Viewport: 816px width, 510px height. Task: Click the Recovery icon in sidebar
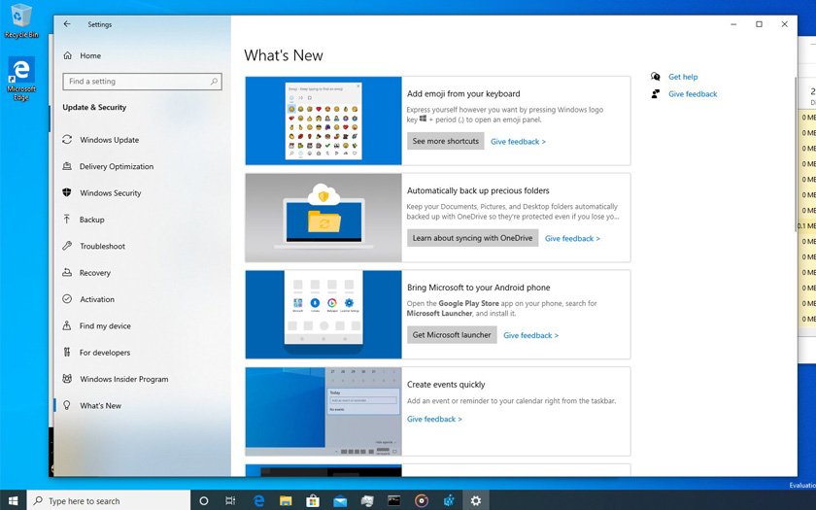tap(67, 273)
